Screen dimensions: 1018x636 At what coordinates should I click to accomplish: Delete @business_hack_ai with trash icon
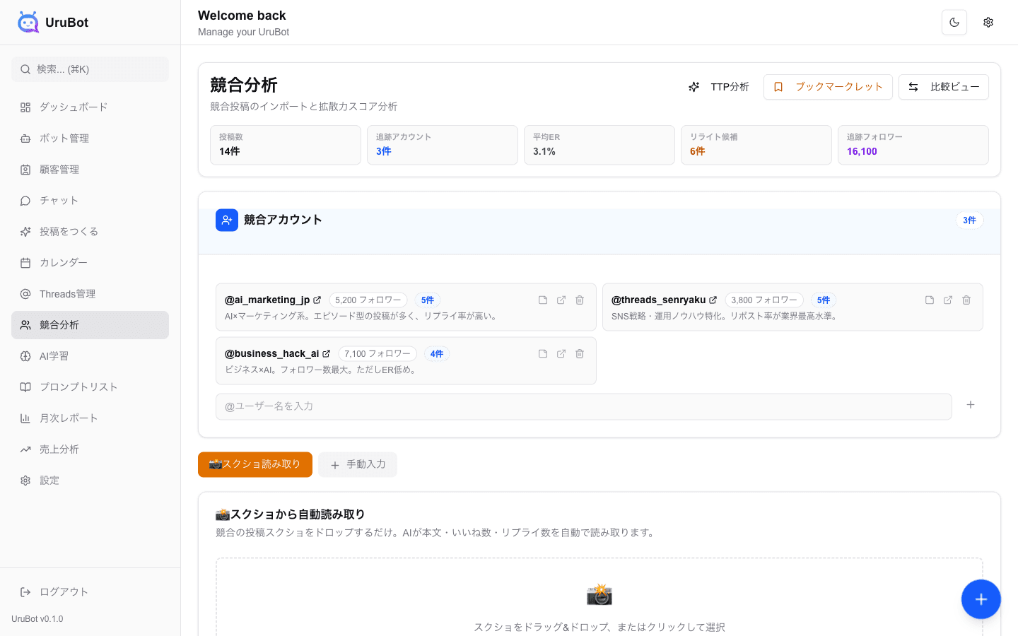tap(580, 354)
